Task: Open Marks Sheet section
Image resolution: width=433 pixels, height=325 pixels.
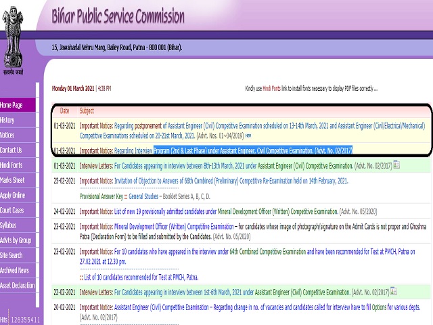Action: coord(18,180)
